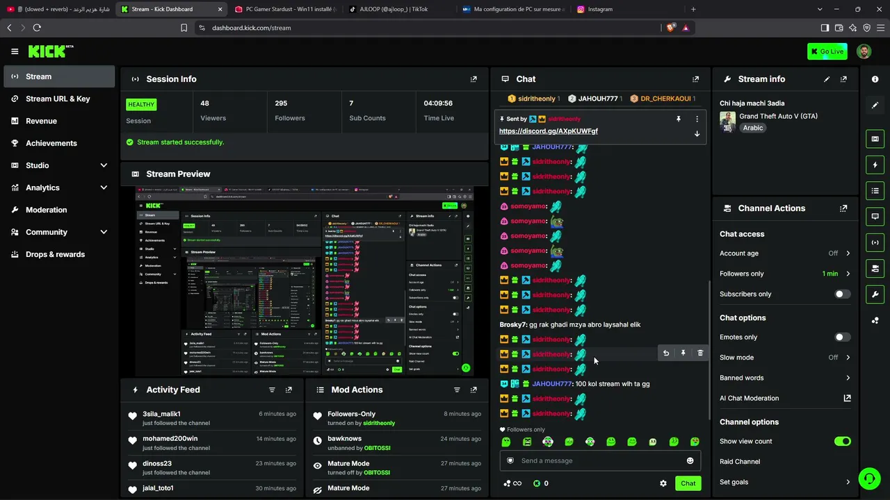Expand the pinned message with down arrow
This screenshot has height=500, width=890.
tap(697, 133)
